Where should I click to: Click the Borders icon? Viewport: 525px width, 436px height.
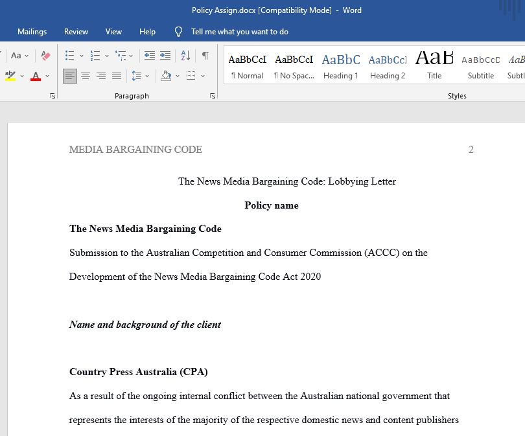(x=191, y=76)
